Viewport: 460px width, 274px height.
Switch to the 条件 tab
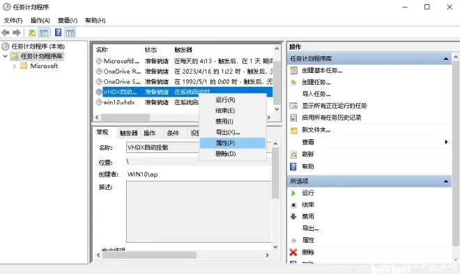click(173, 133)
